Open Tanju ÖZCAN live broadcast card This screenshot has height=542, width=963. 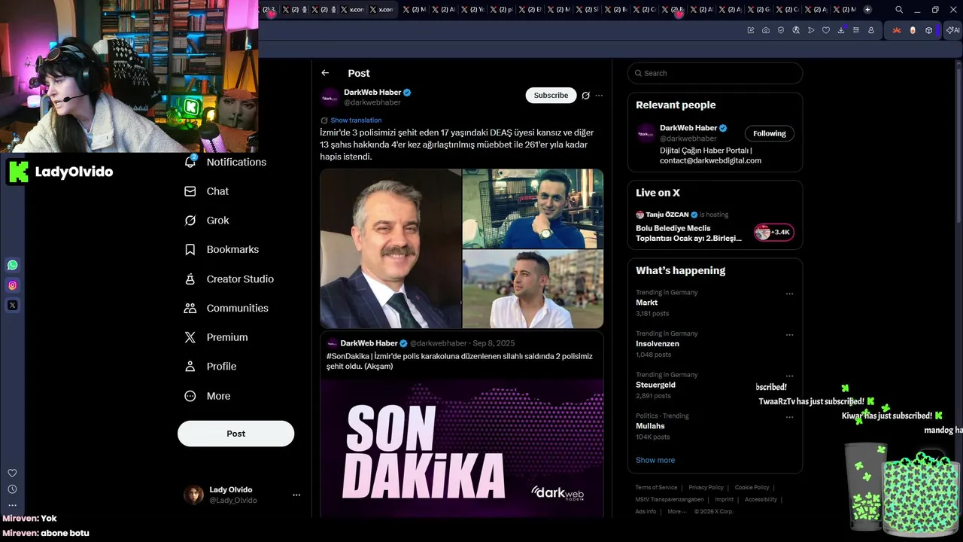point(715,227)
